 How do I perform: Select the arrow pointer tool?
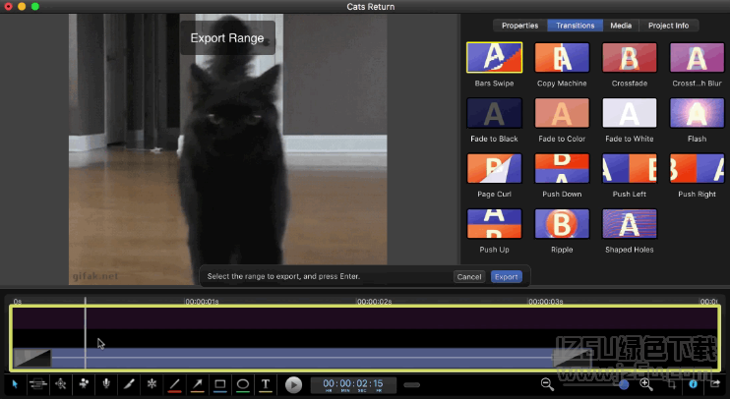point(15,384)
